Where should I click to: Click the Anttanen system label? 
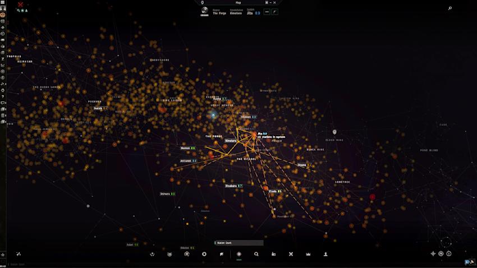[189, 161]
